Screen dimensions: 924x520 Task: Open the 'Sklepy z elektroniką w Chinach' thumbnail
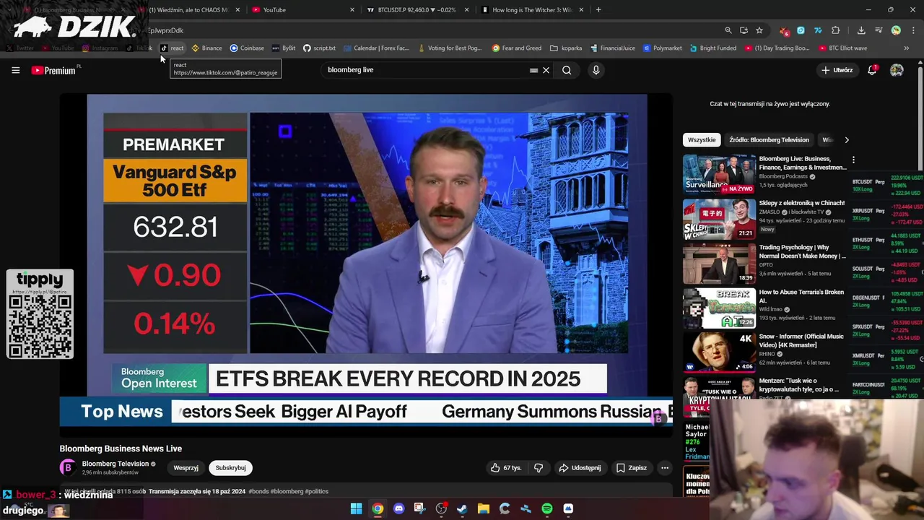(720, 219)
